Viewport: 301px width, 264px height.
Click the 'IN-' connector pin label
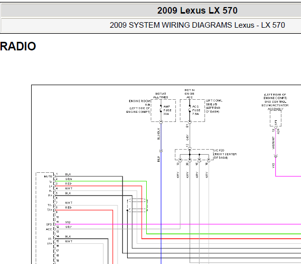pyautogui.click(x=50, y=239)
